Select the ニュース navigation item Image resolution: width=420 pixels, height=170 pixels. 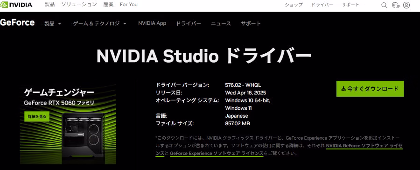coord(221,24)
